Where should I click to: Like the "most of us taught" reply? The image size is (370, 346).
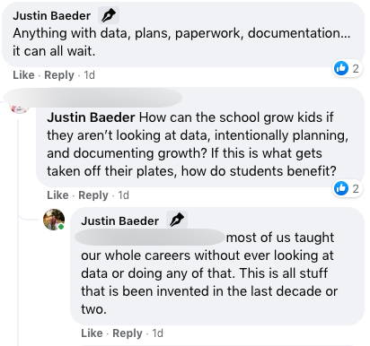pyautogui.click(x=92, y=333)
